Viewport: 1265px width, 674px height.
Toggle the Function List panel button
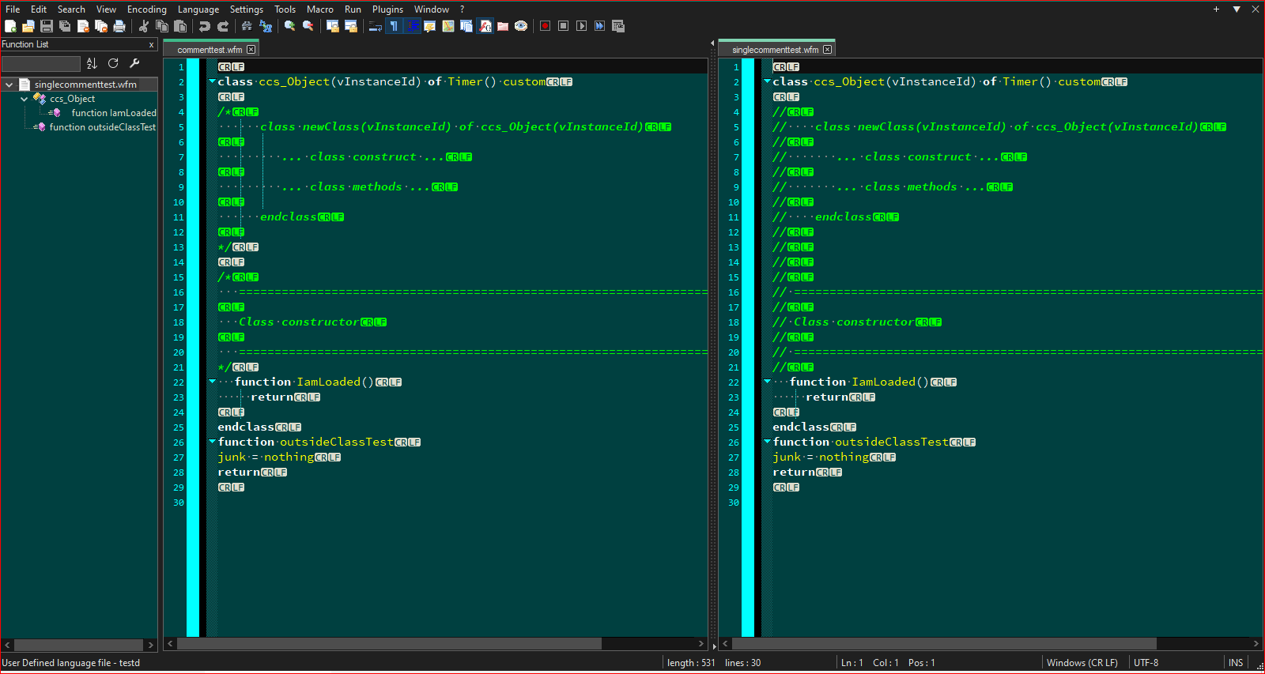tap(485, 26)
